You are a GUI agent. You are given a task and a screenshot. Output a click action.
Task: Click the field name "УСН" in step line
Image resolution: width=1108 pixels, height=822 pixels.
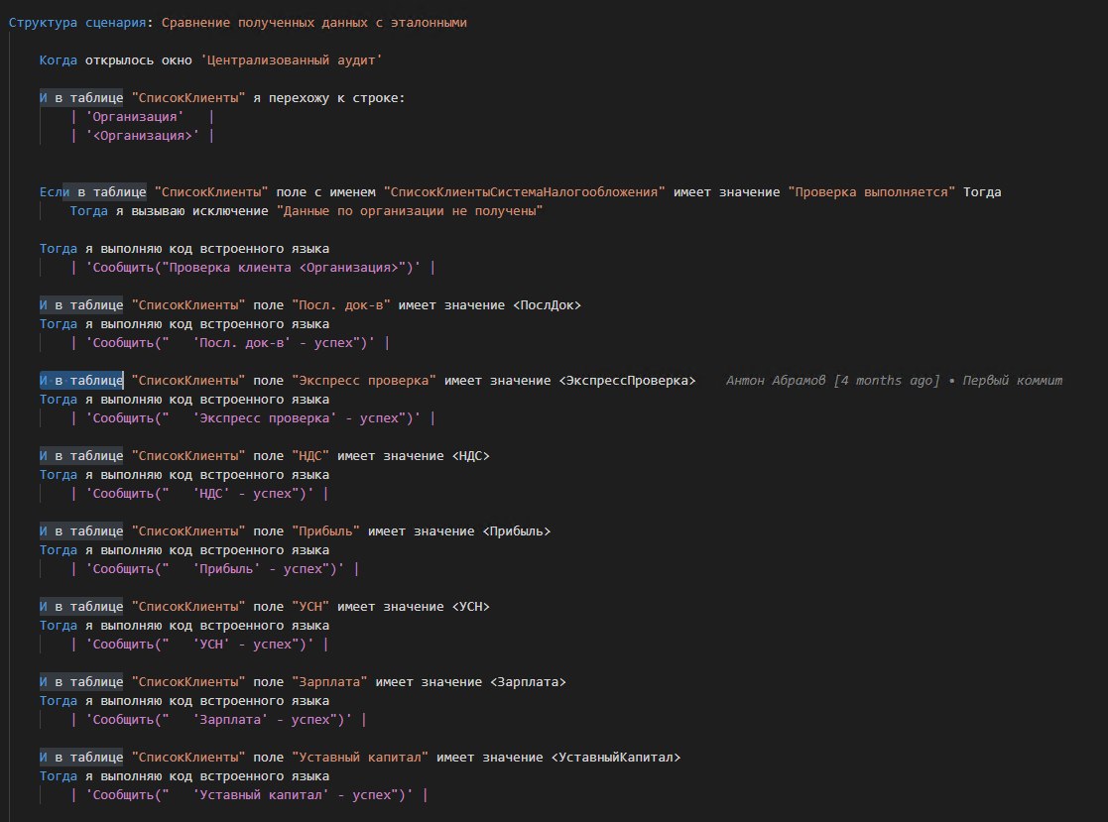[310, 607]
